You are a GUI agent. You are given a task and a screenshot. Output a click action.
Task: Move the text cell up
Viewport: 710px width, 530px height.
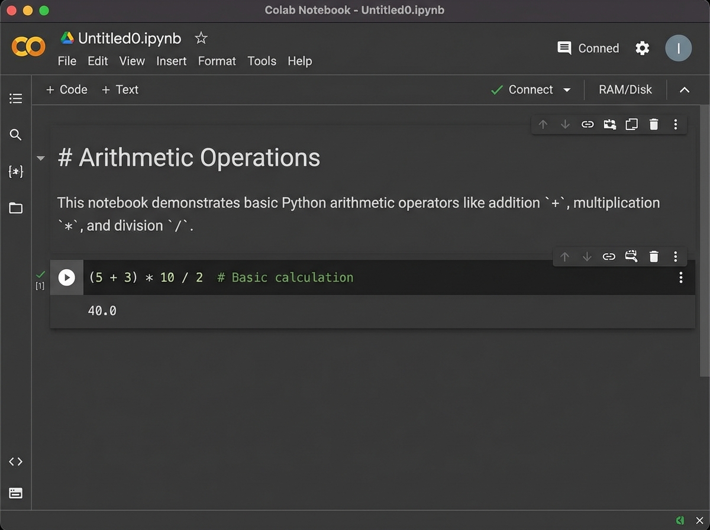coord(543,124)
